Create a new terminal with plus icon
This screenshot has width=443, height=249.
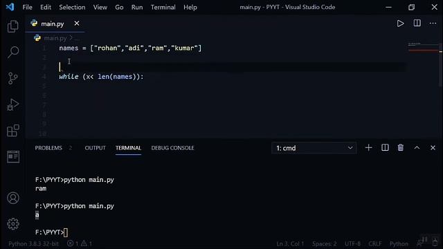click(x=368, y=147)
